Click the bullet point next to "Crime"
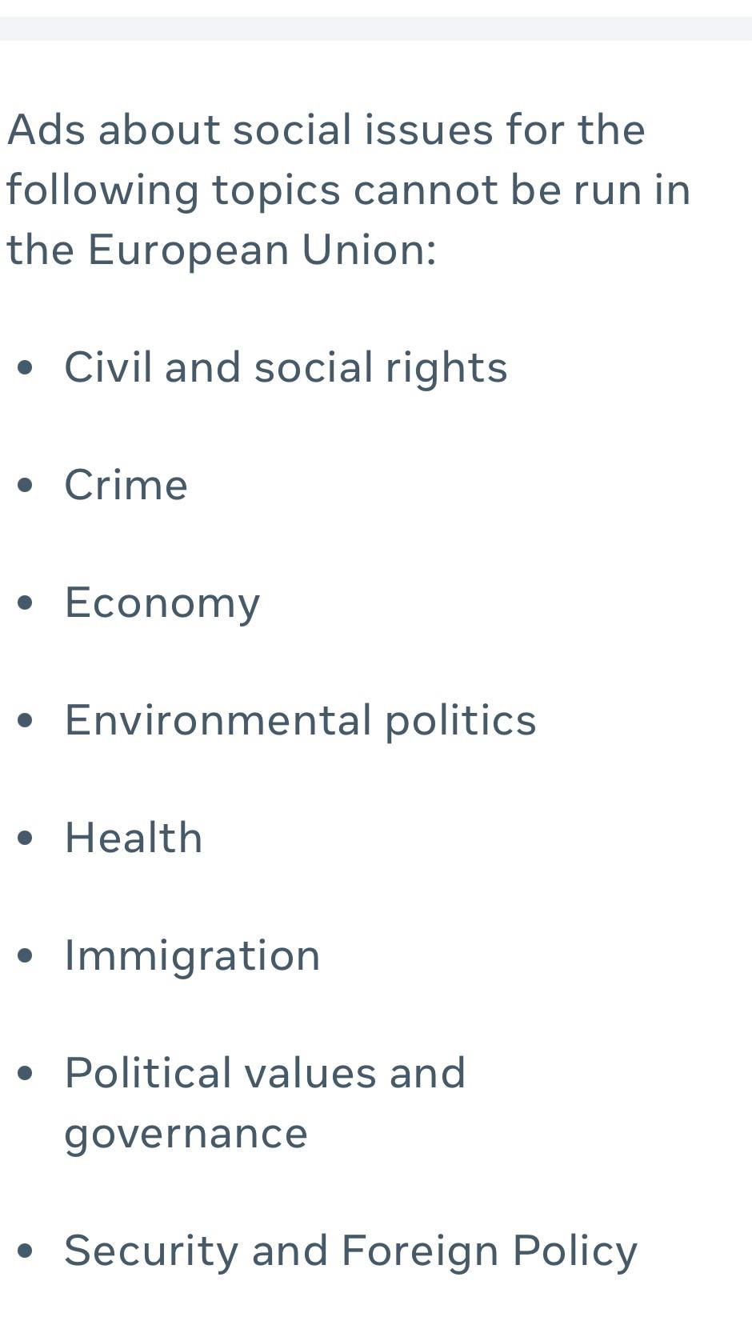752x1321 pixels. [x=26, y=485]
